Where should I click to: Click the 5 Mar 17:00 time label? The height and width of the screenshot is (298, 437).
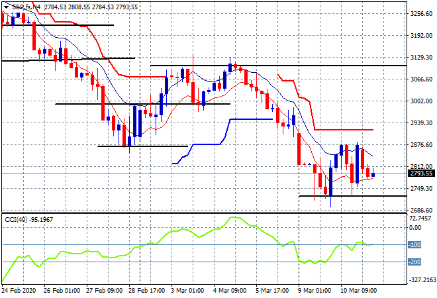(272, 291)
